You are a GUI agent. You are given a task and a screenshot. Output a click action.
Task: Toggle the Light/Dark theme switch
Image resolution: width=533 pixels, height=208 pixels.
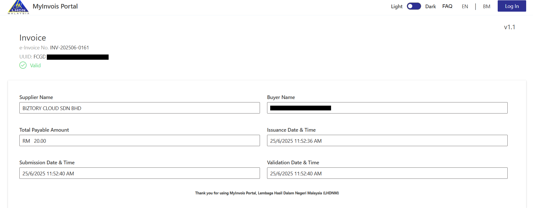click(x=414, y=6)
